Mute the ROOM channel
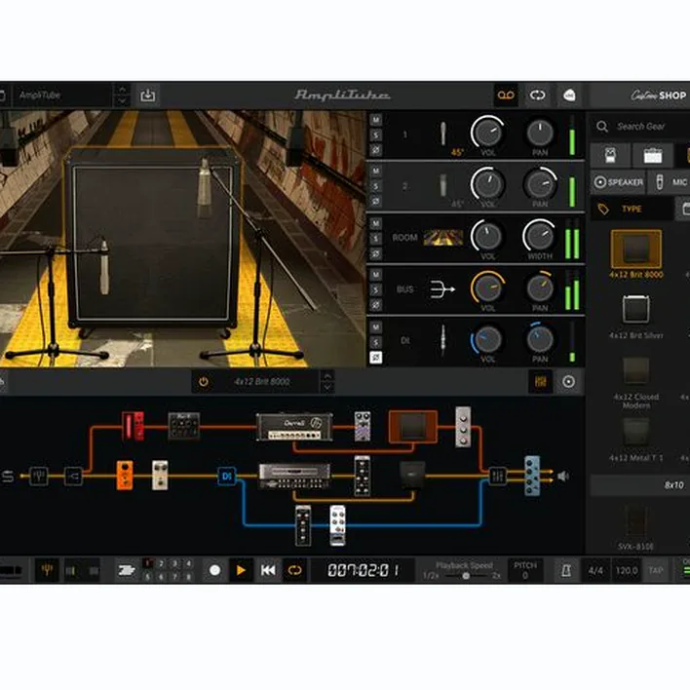Screen dimensions: 690x690 coord(376,223)
